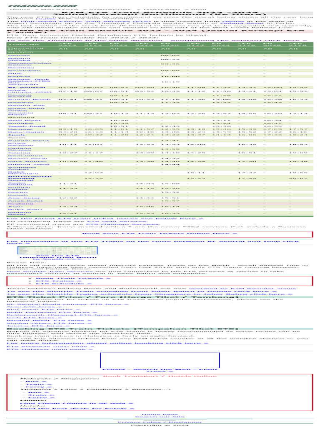This screenshot has width=320, height=427.
Task: Open the Tanjung Malim station link
Action: pos(21,113)
